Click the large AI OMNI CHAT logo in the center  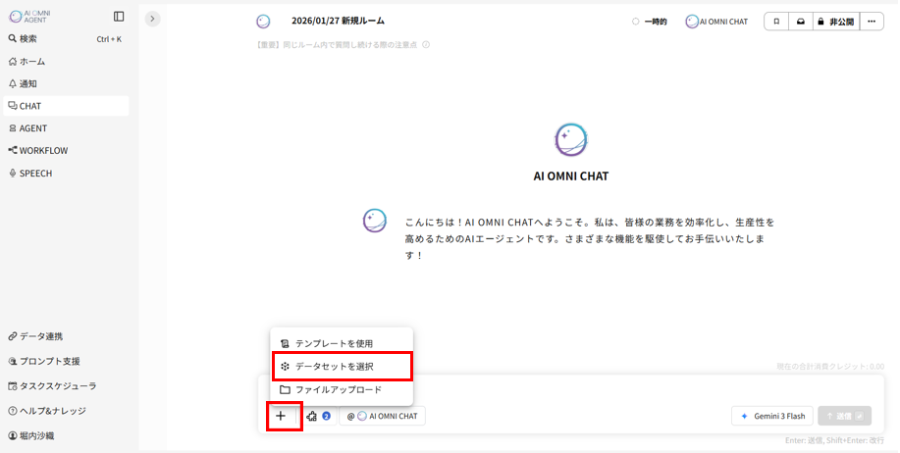click(570, 140)
